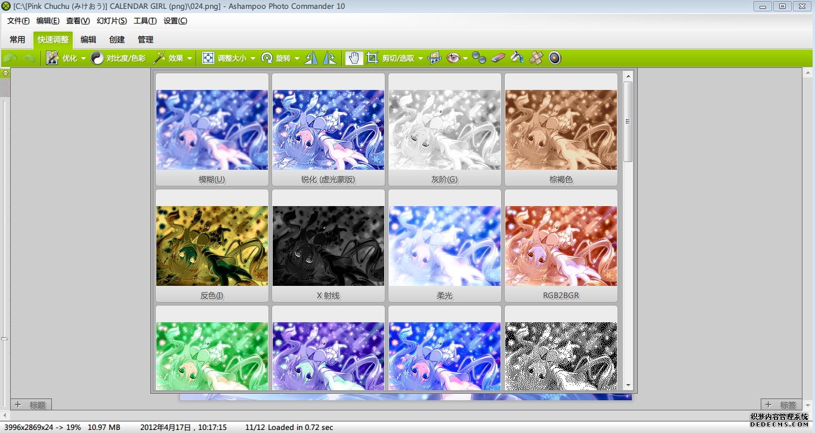Screen dimensions: 815x433
Task: Open the 编辑(E) menu
Action: point(48,21)
